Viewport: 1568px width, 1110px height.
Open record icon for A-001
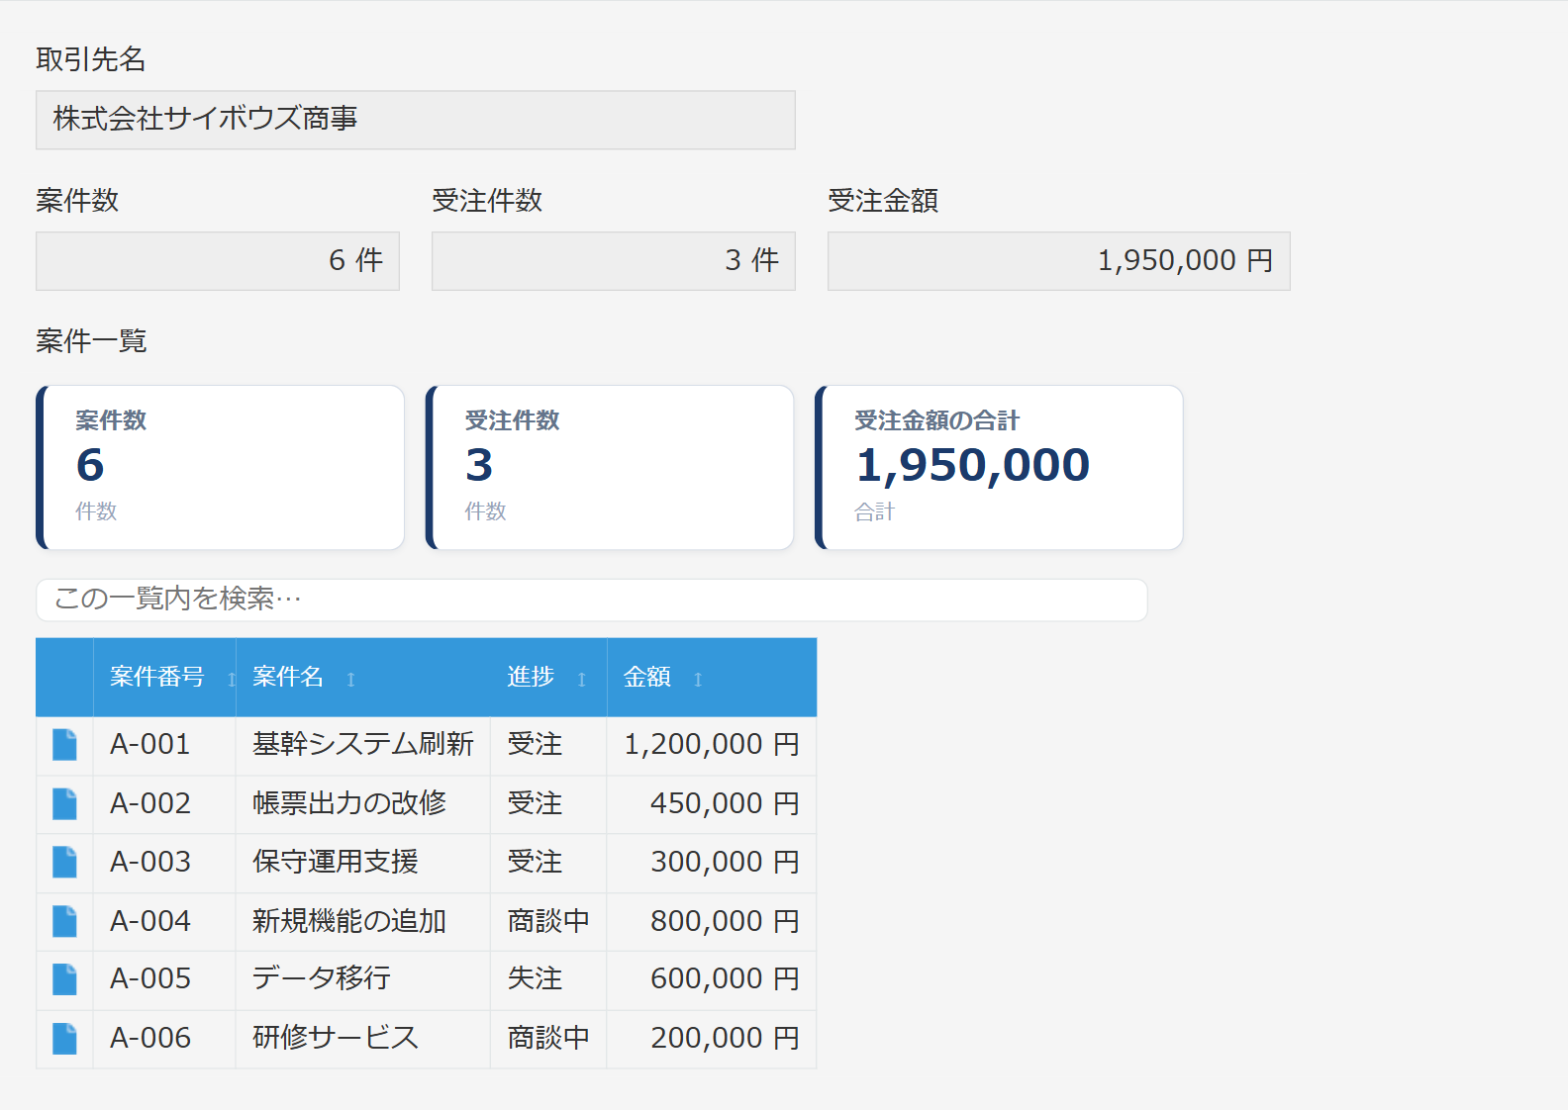[x=64, y=745]
